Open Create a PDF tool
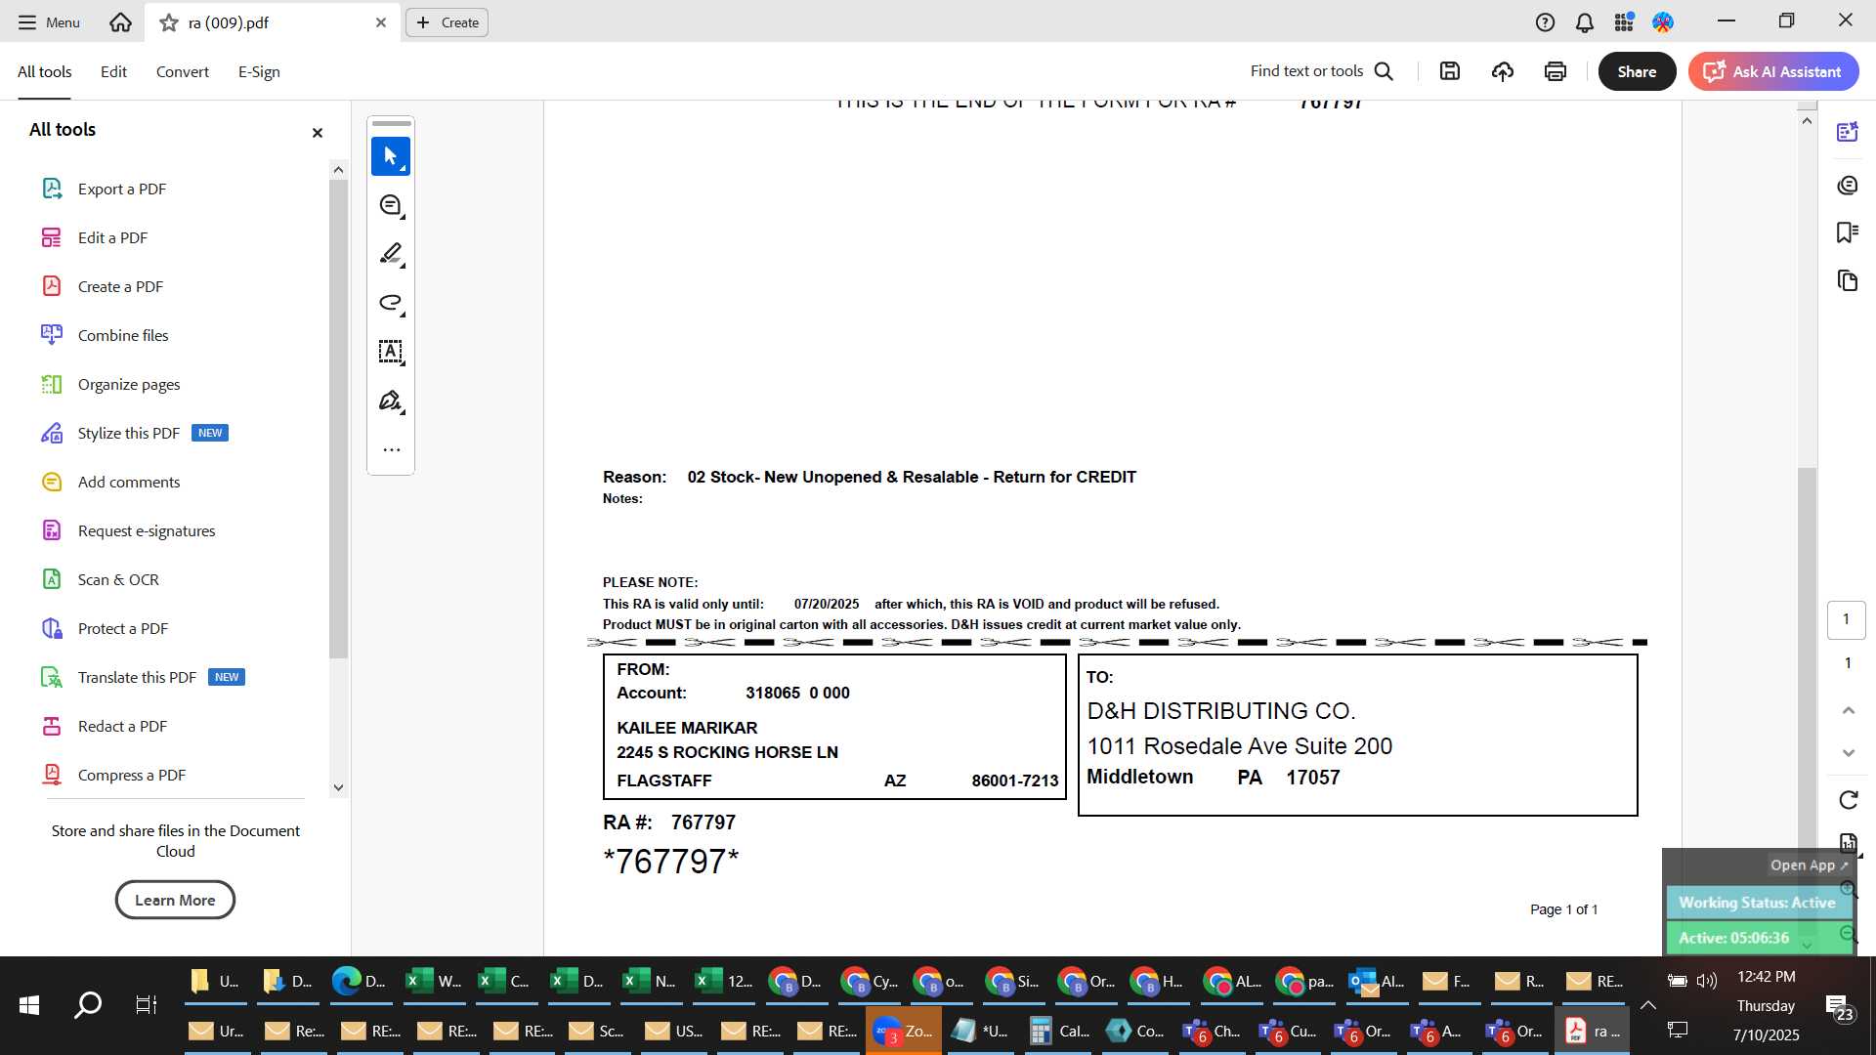The width and height of the screenshot is (1876, 1055). 120,286
